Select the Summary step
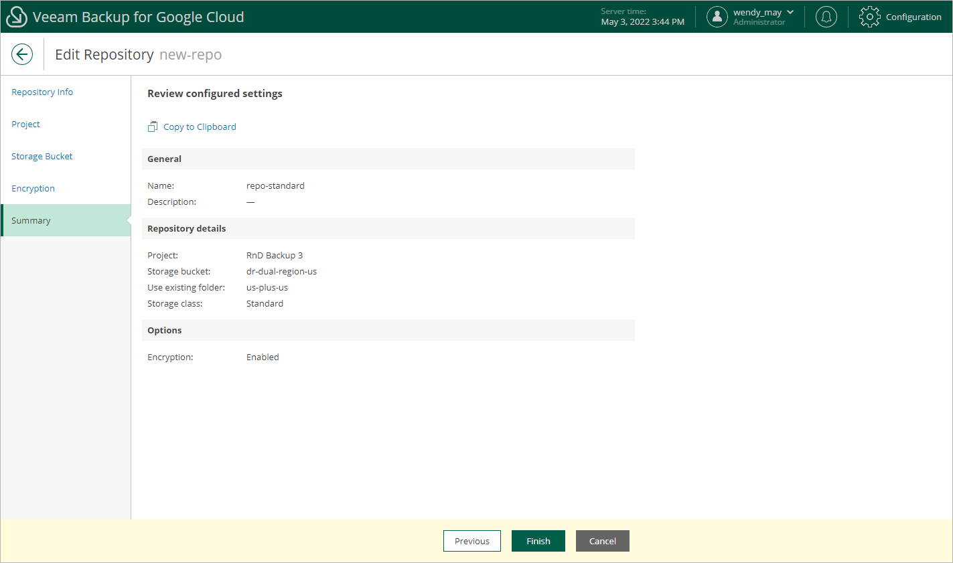The width and height of the screenshot is (953, 563). coord(66,220)
